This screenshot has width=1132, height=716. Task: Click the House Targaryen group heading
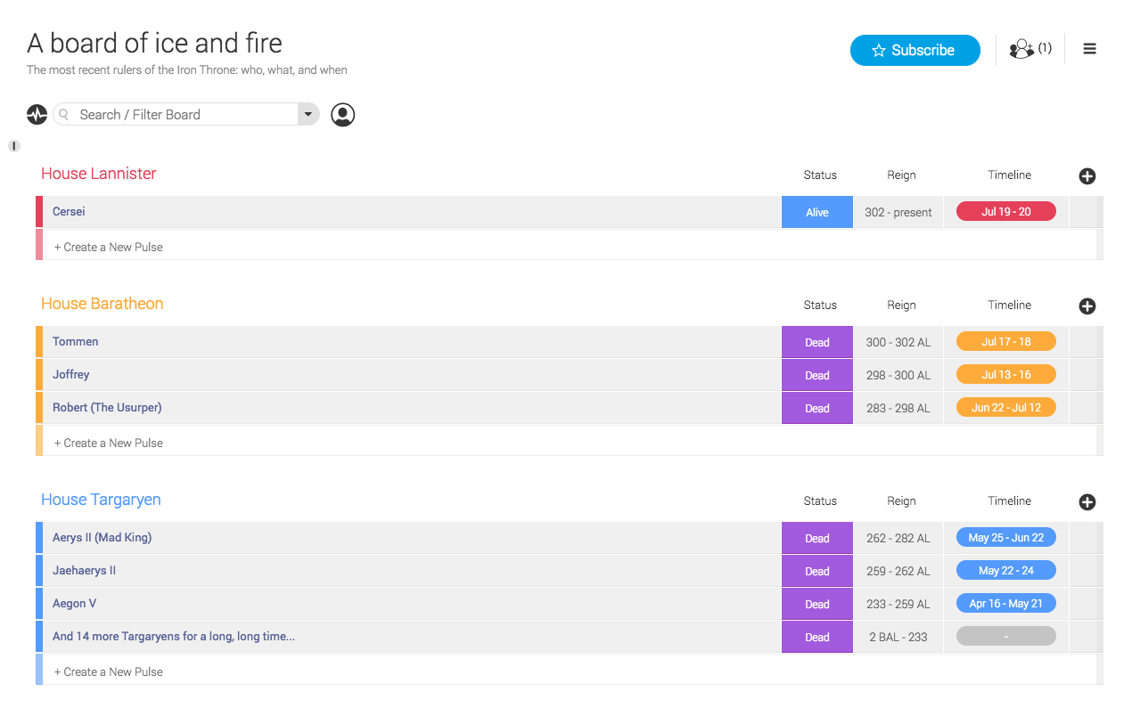pos(101,500)
